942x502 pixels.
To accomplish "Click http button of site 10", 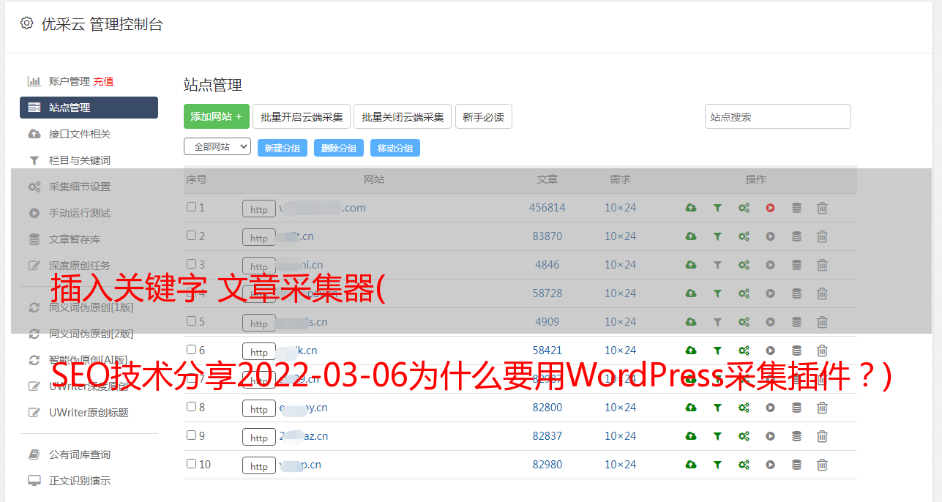I will [x=259, y=465].
